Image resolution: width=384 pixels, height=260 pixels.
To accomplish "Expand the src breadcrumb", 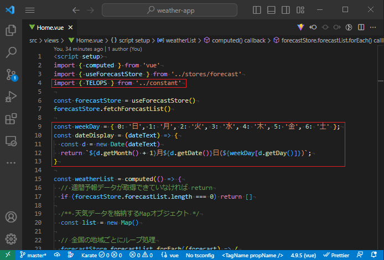I will [33, 40].
